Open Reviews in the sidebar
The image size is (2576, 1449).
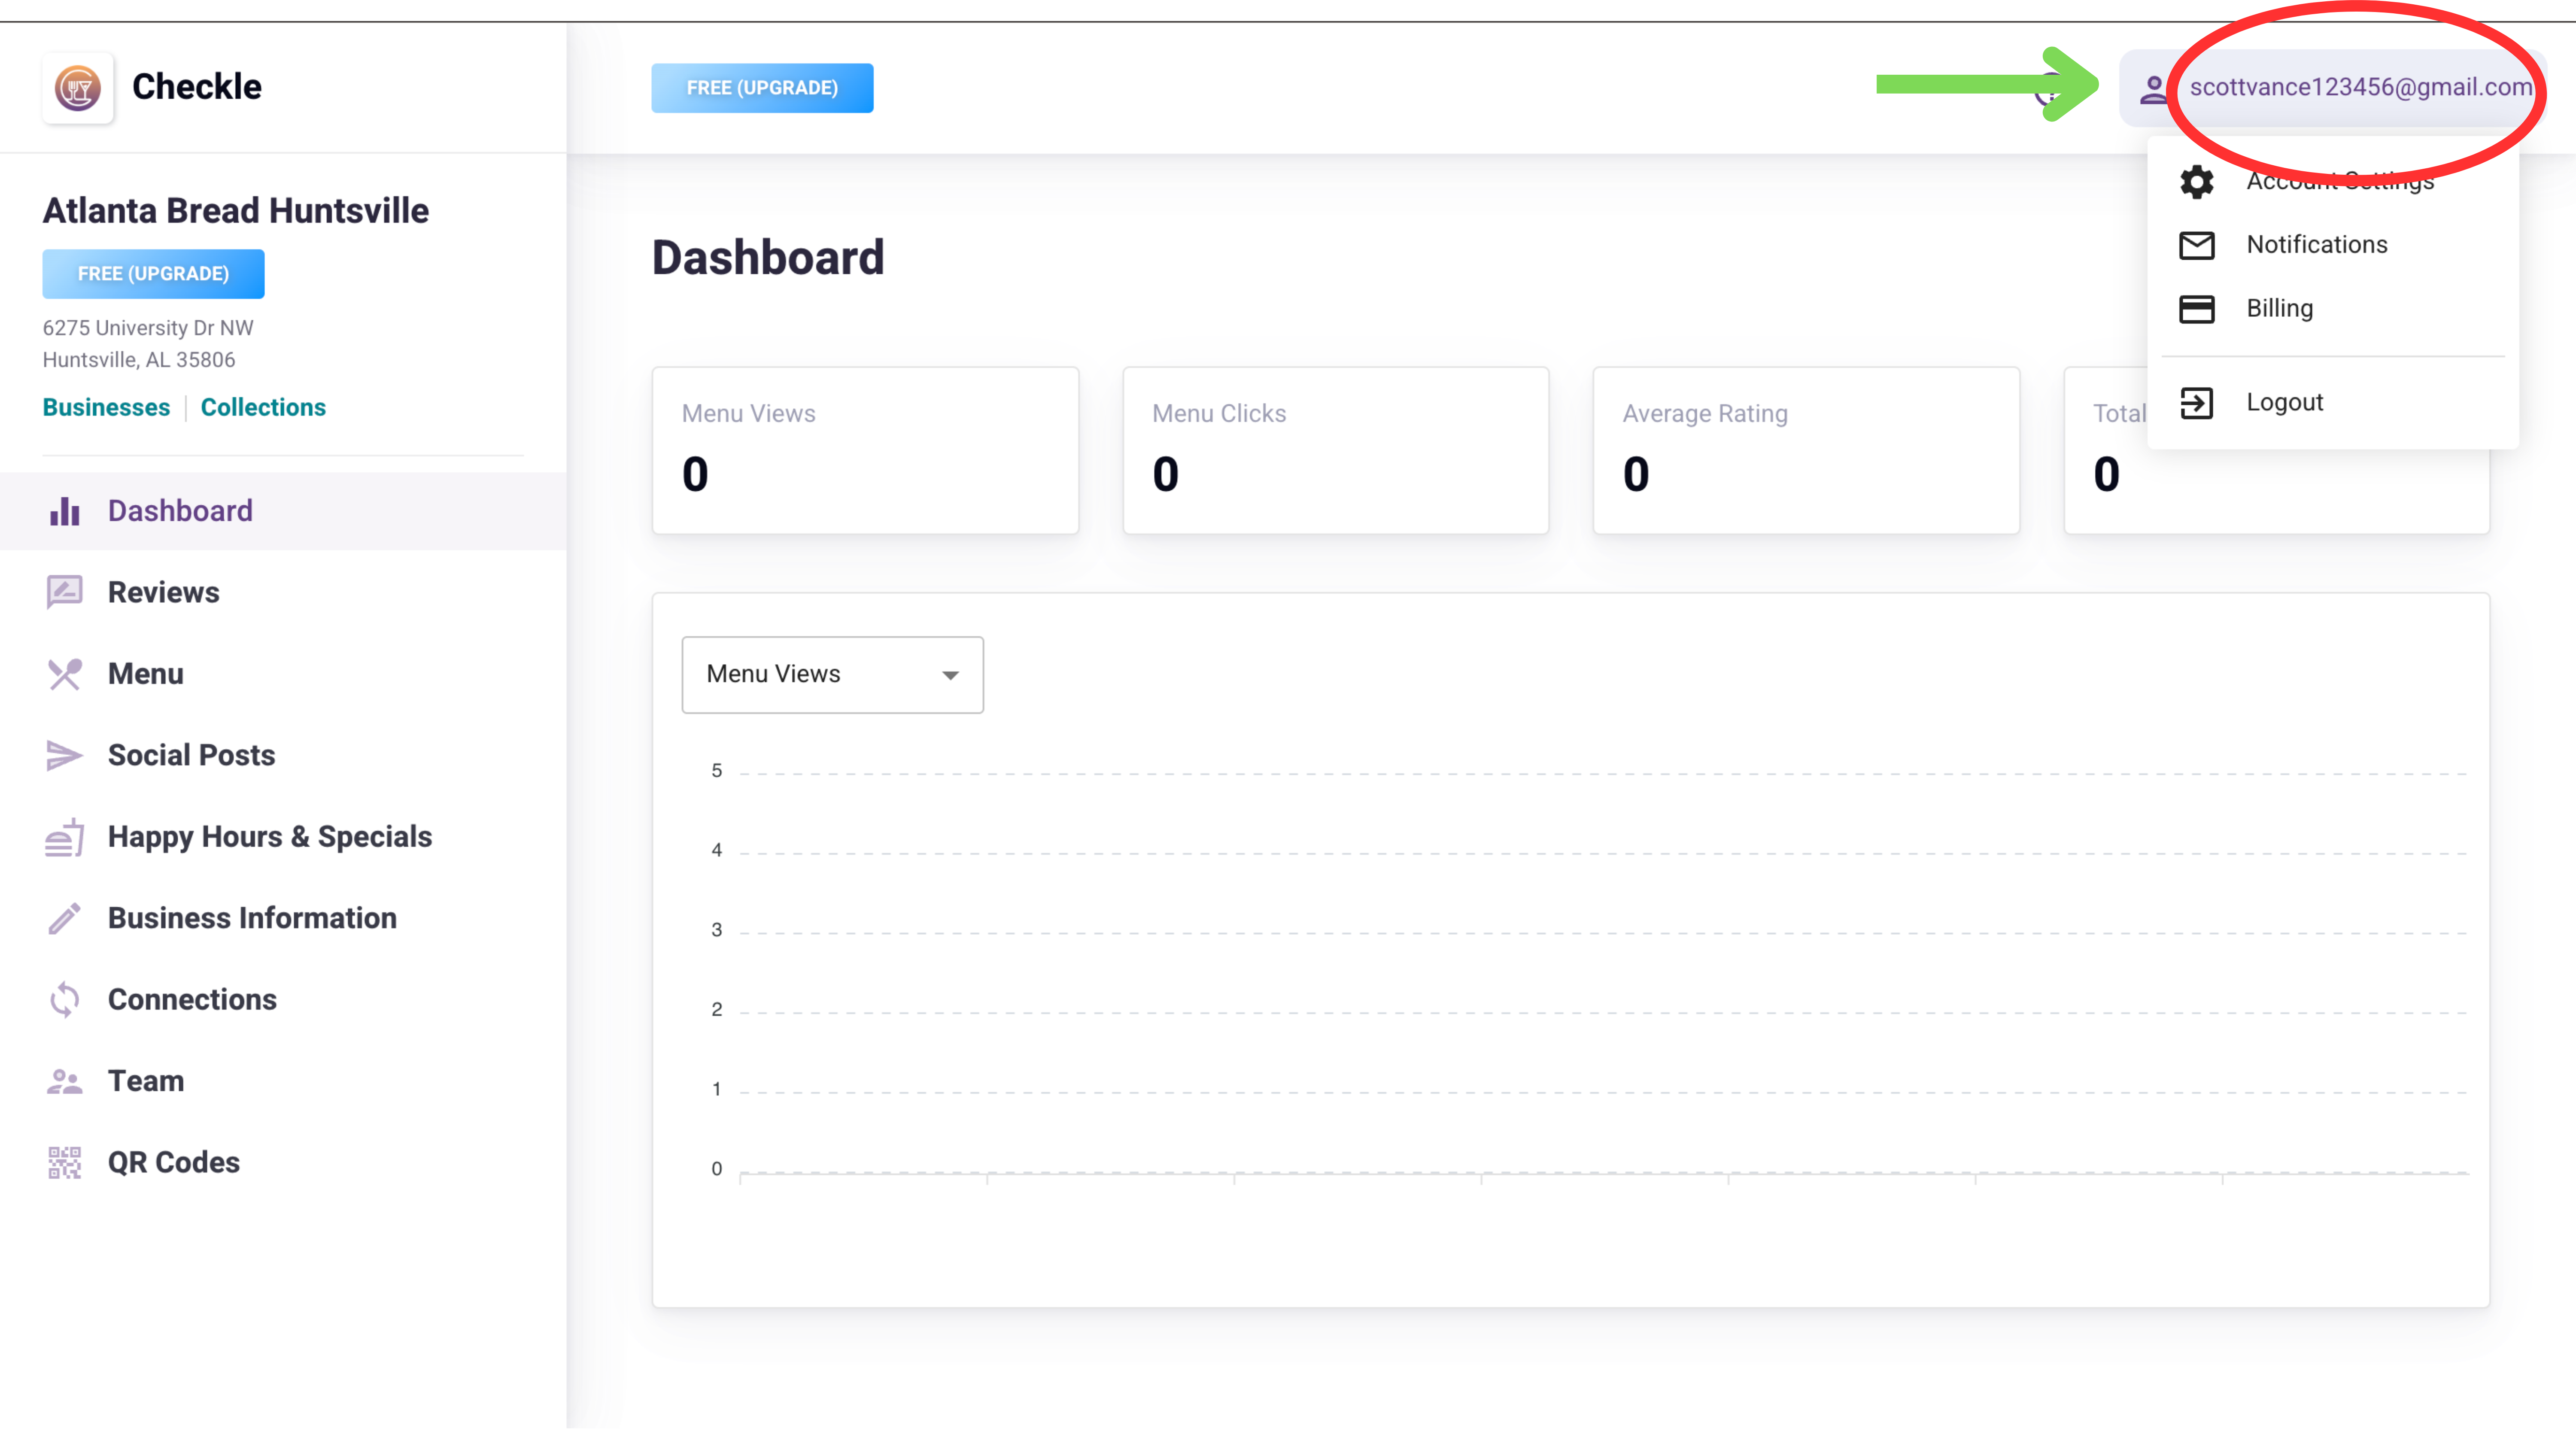point(283,592)
